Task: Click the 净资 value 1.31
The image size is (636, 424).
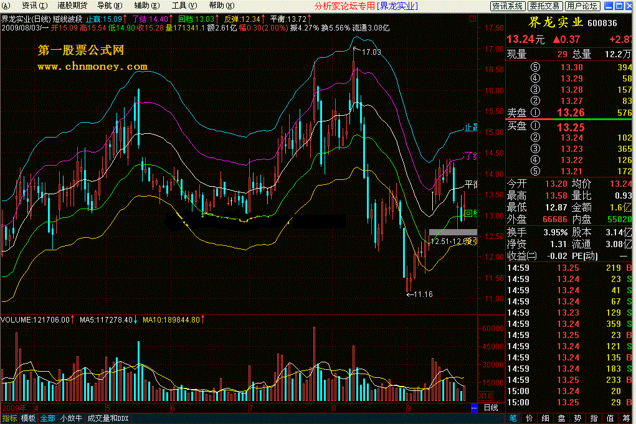Action: [x=558, y=244]
